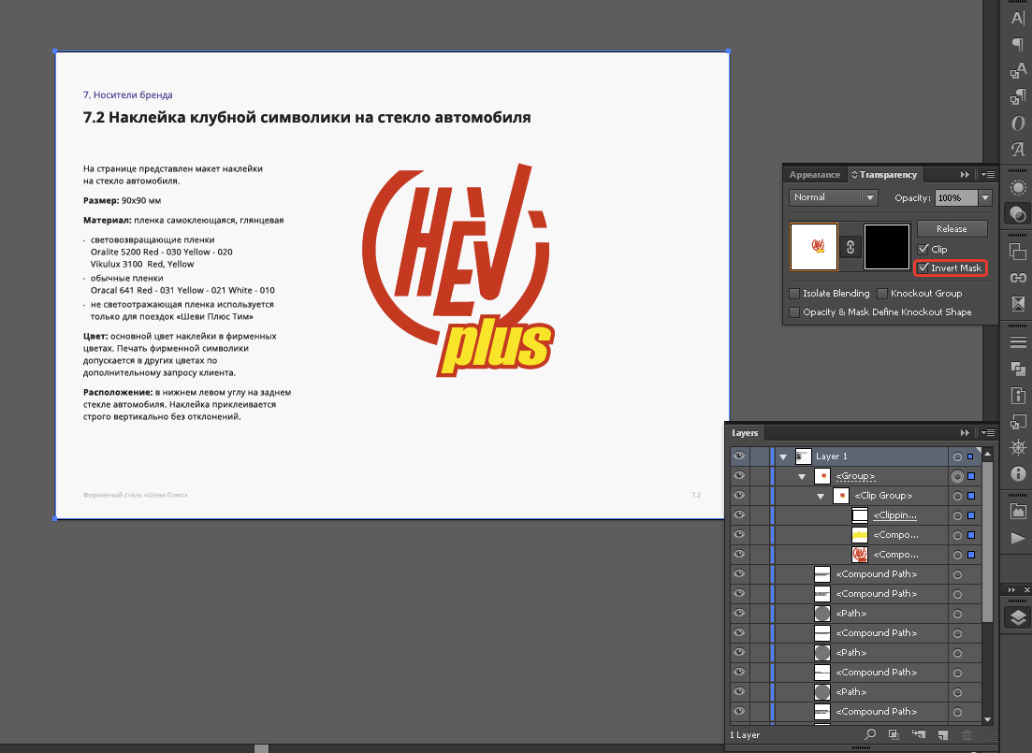Click the link icon between artwork and mask thumbnails
Image resolution: width=1032 pixels, height=753 pixels.
[x=850, y=247]
